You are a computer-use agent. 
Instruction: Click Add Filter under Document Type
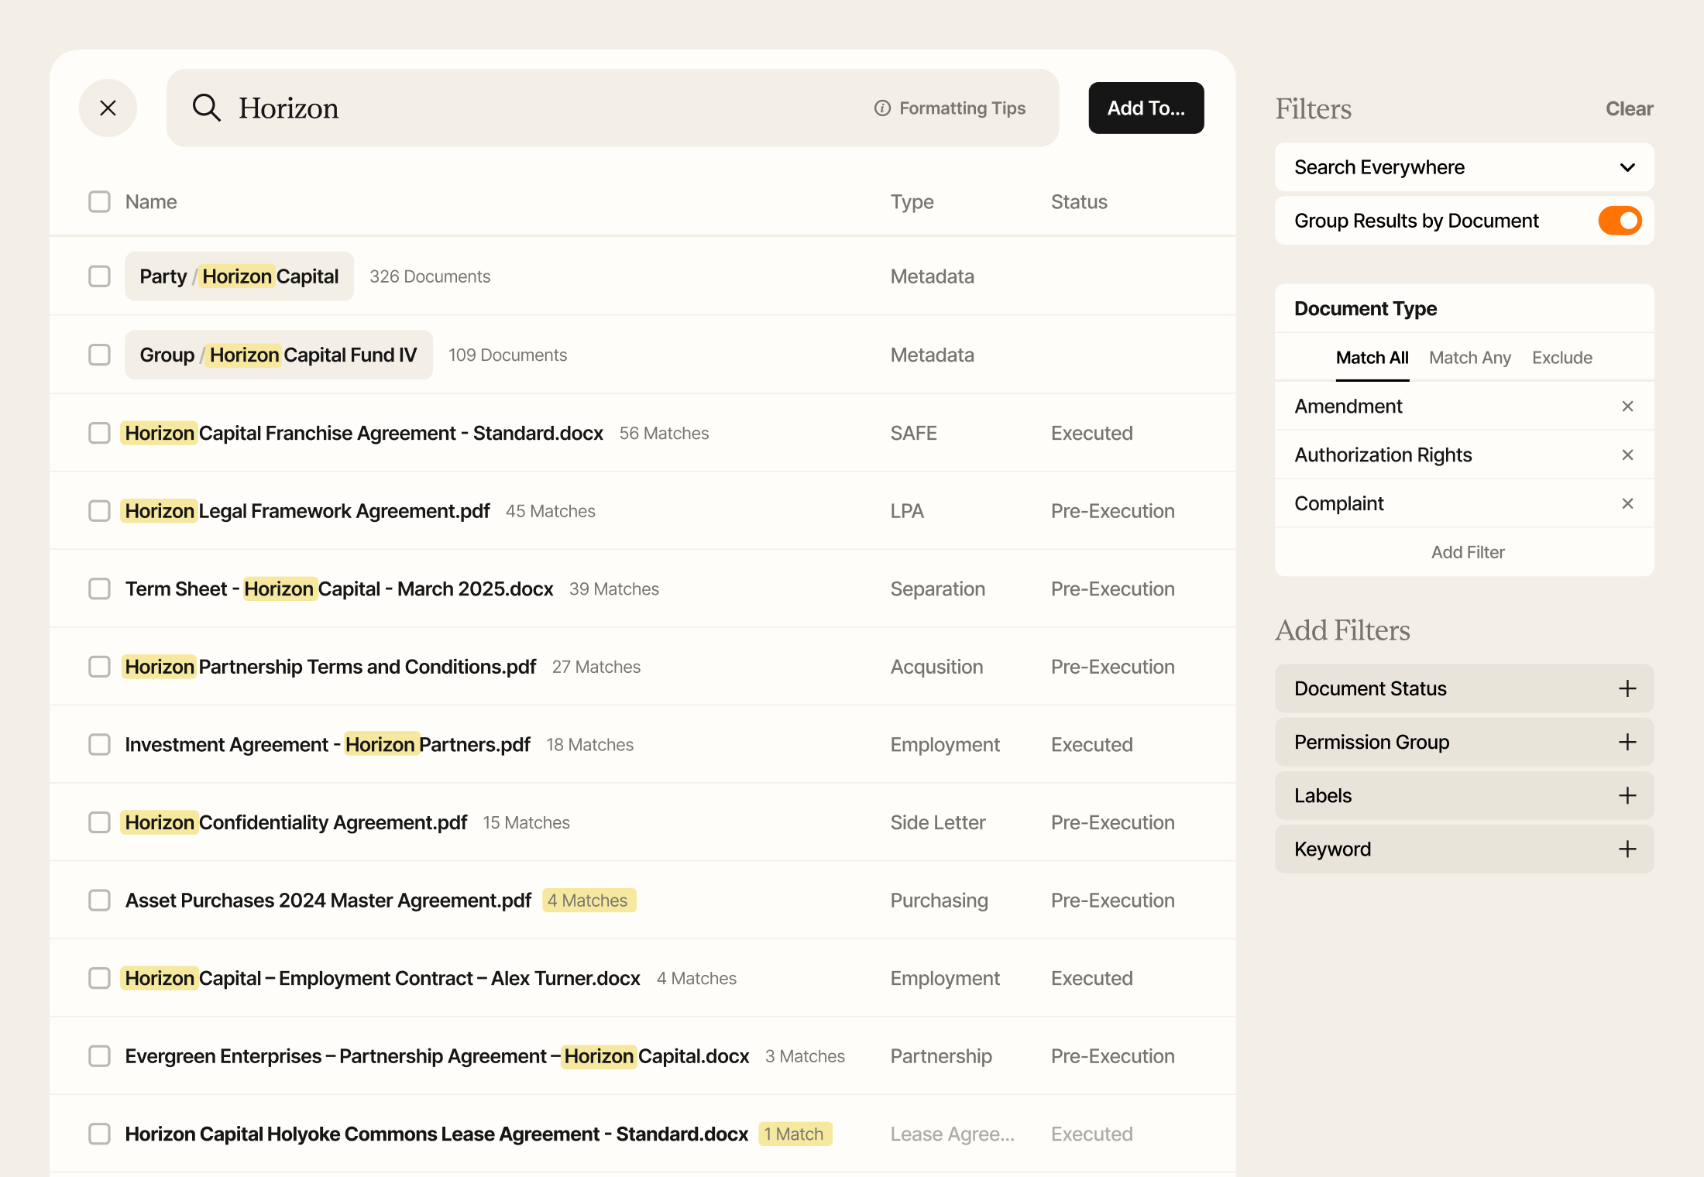tap(1467, 552)
